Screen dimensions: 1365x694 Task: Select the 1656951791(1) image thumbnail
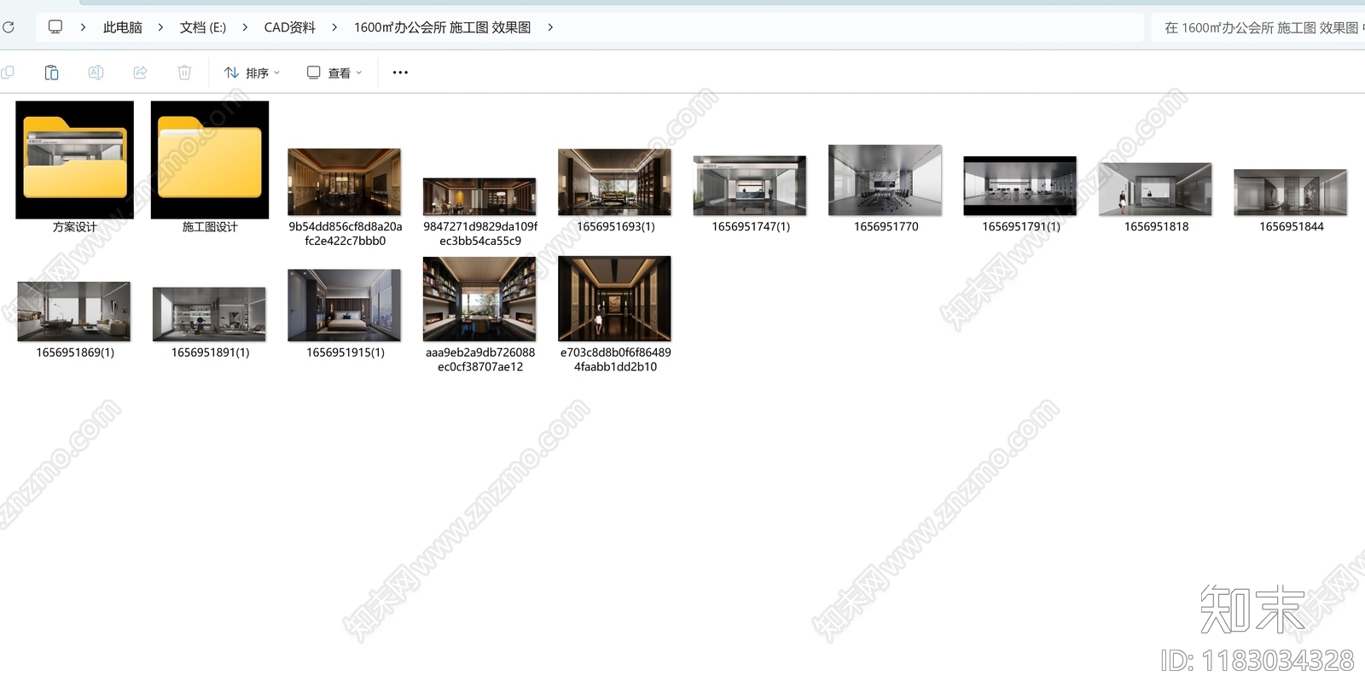1020,186
